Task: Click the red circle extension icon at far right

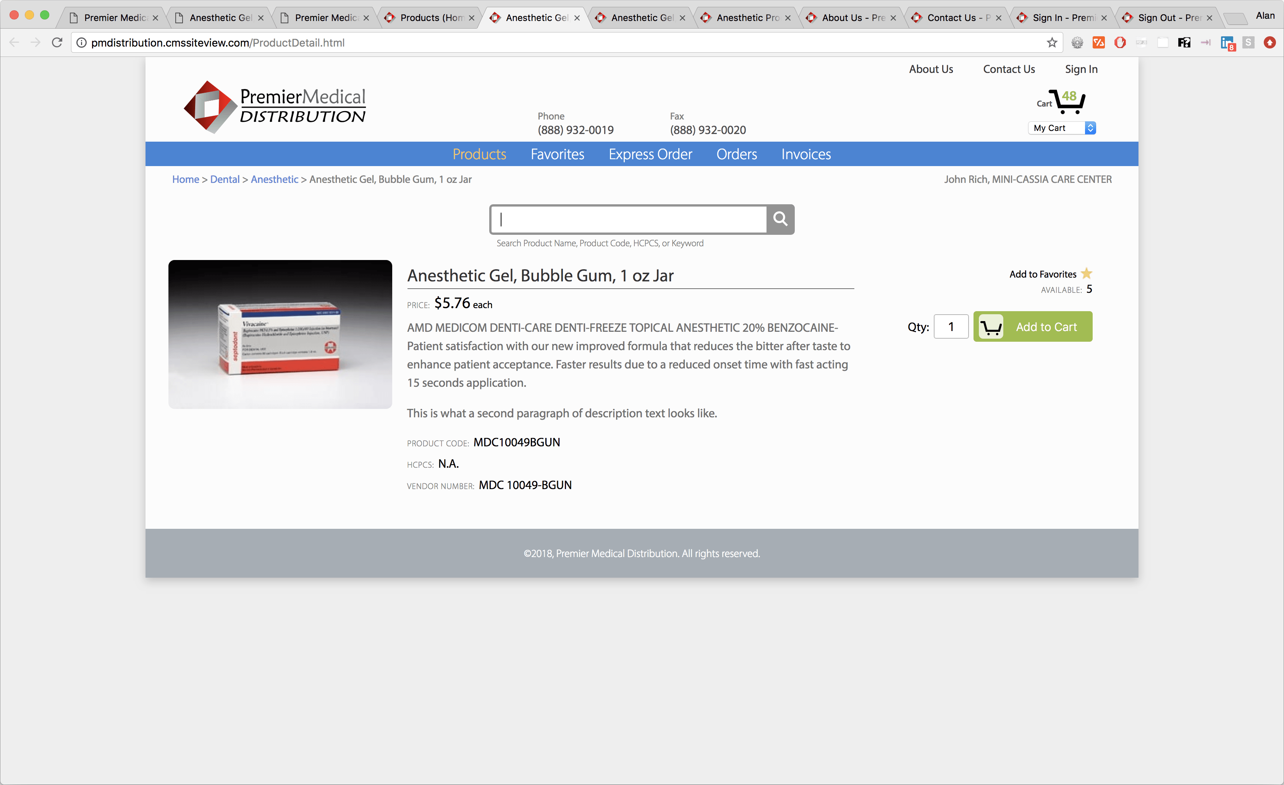Action: point(1269,43)
